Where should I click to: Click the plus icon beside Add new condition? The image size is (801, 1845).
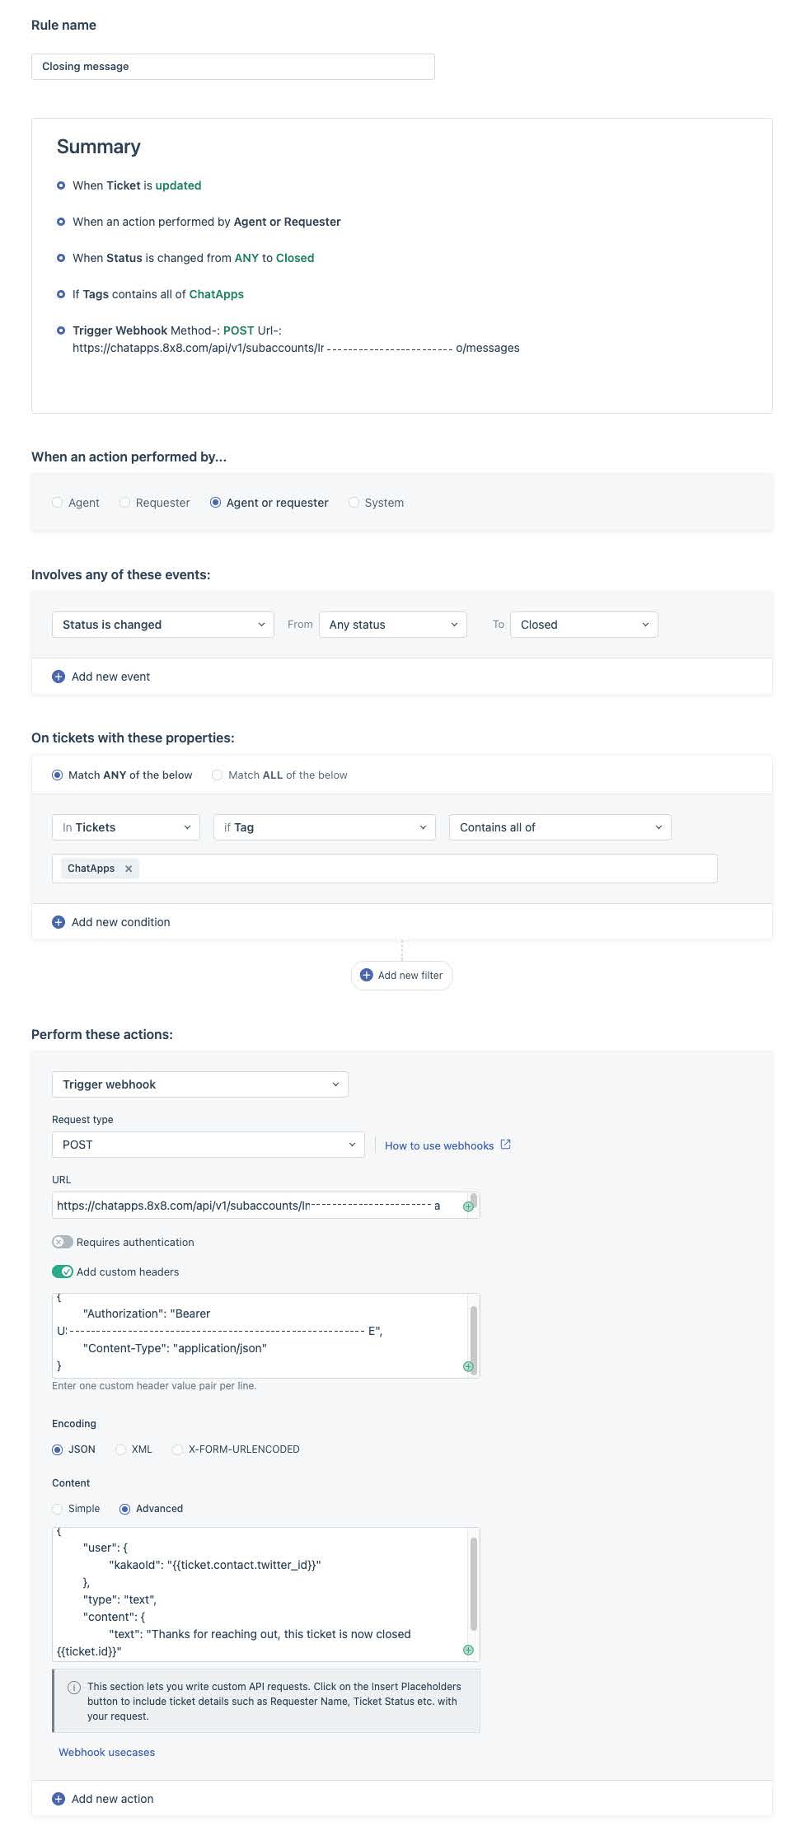pyautogui.click(x=59, y=922)
